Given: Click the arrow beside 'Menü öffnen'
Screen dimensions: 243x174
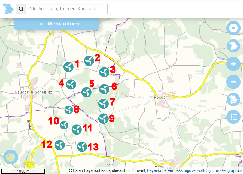Looking at the screenshot, I should pos(41,24).
